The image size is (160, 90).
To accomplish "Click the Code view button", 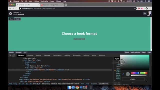I will point(11,19).
